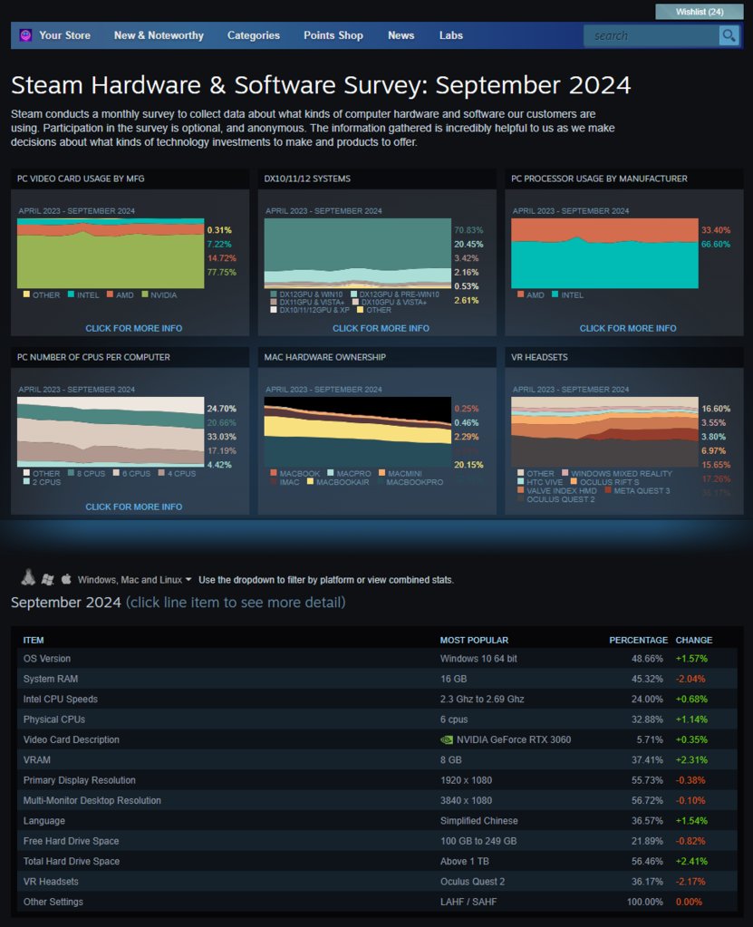Image resolution: width=753 pixels, height=927 pixels.
Task: Click the NVIDIA GeForce RTX 3060 value
Action: [x=514, y=739]
